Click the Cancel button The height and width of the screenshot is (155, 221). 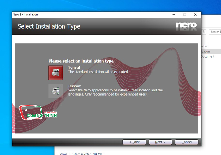click(x=187, y=142)
